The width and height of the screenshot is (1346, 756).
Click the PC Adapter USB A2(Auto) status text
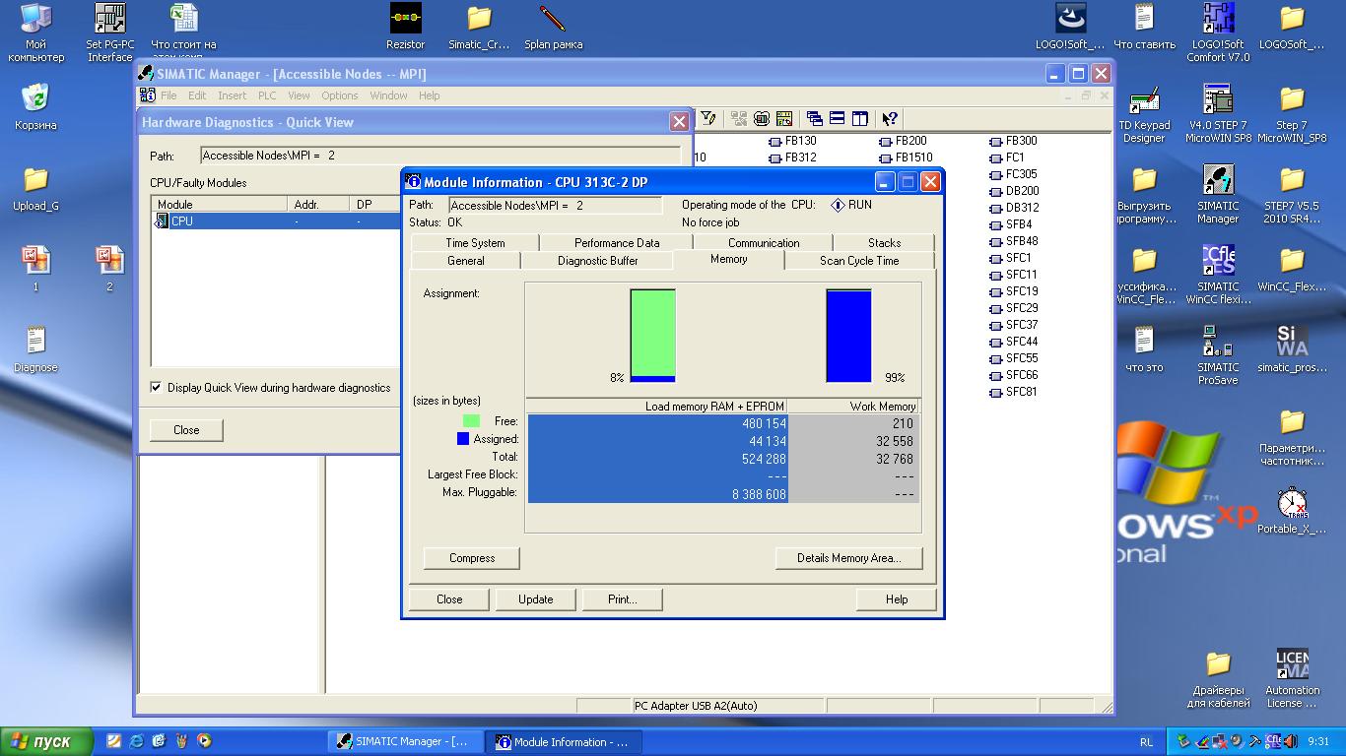coord(696,706)
